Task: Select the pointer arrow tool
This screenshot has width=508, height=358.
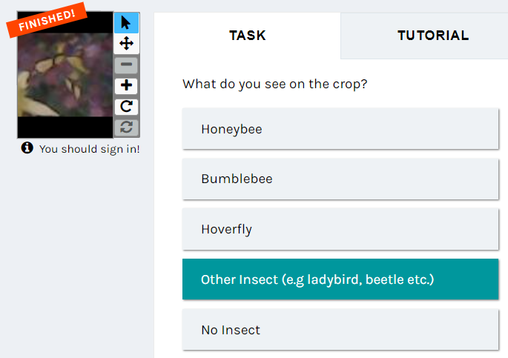Action: tap(126, 23)
